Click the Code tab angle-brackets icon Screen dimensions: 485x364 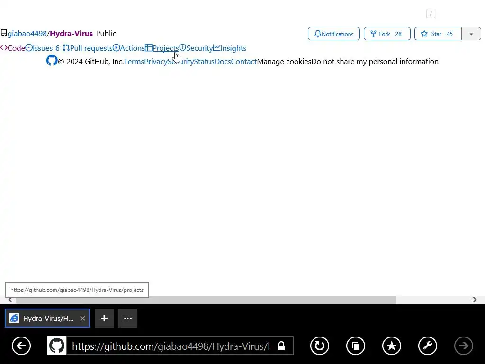pyautogui.click(x=4, y=48)
